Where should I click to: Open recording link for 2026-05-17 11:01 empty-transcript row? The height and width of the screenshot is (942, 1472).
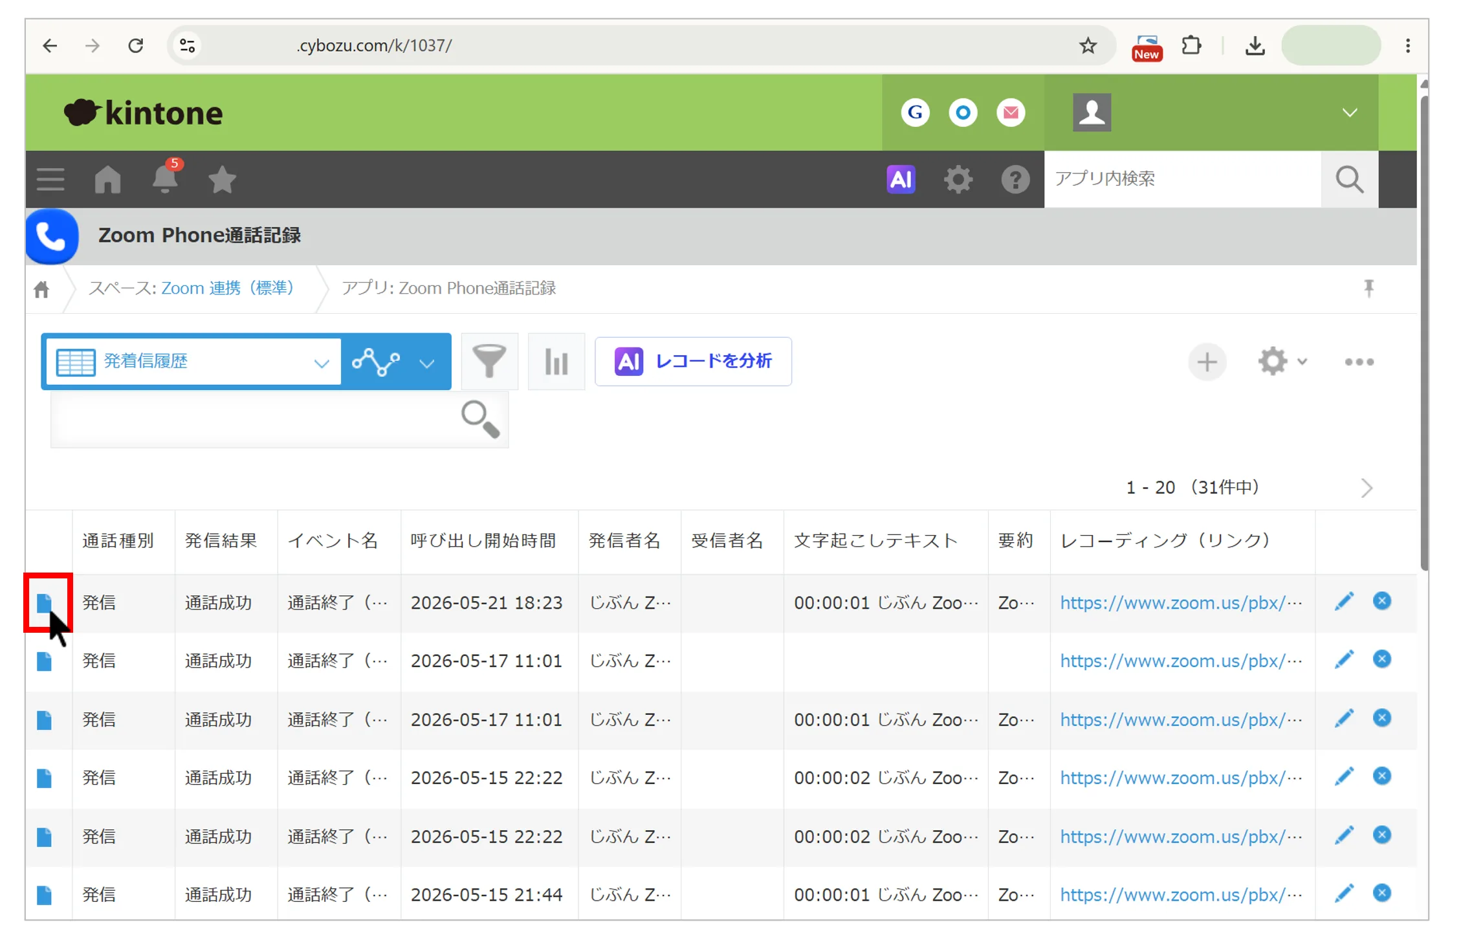1181,661
